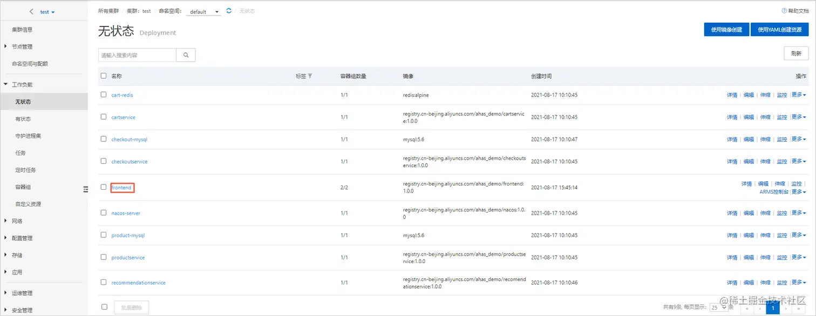Toggle the select-all checkbox in header
The image size is (816, 316).
pos(104,76)
